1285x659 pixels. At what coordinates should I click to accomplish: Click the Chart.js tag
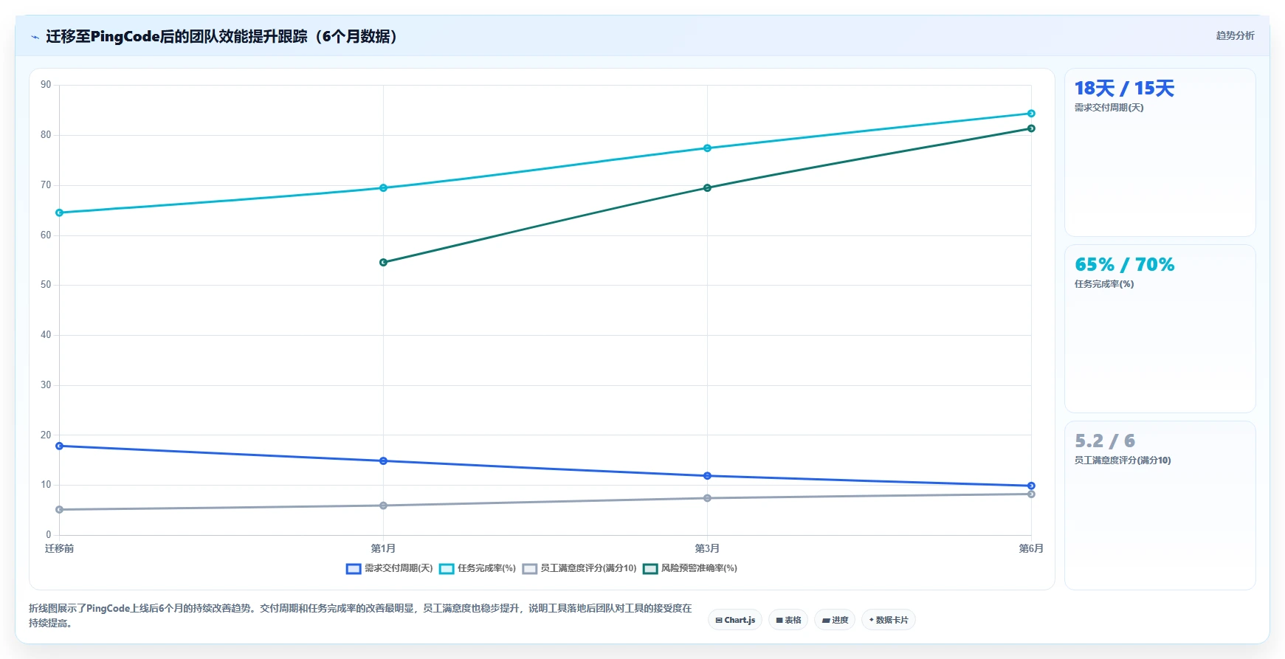pyautogui.click(x=735, y=620)
